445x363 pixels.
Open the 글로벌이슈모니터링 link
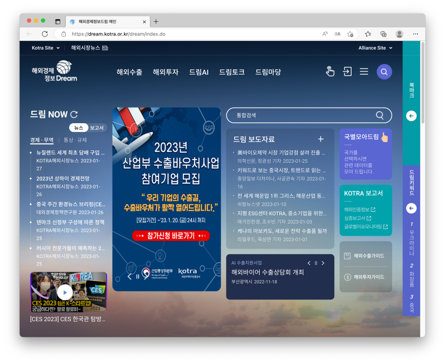[x=366, y=226]
